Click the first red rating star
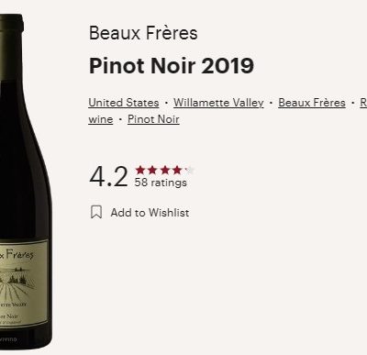Image resolution: width=367 pixels, height=355 pixels. [x=140, y=170]
